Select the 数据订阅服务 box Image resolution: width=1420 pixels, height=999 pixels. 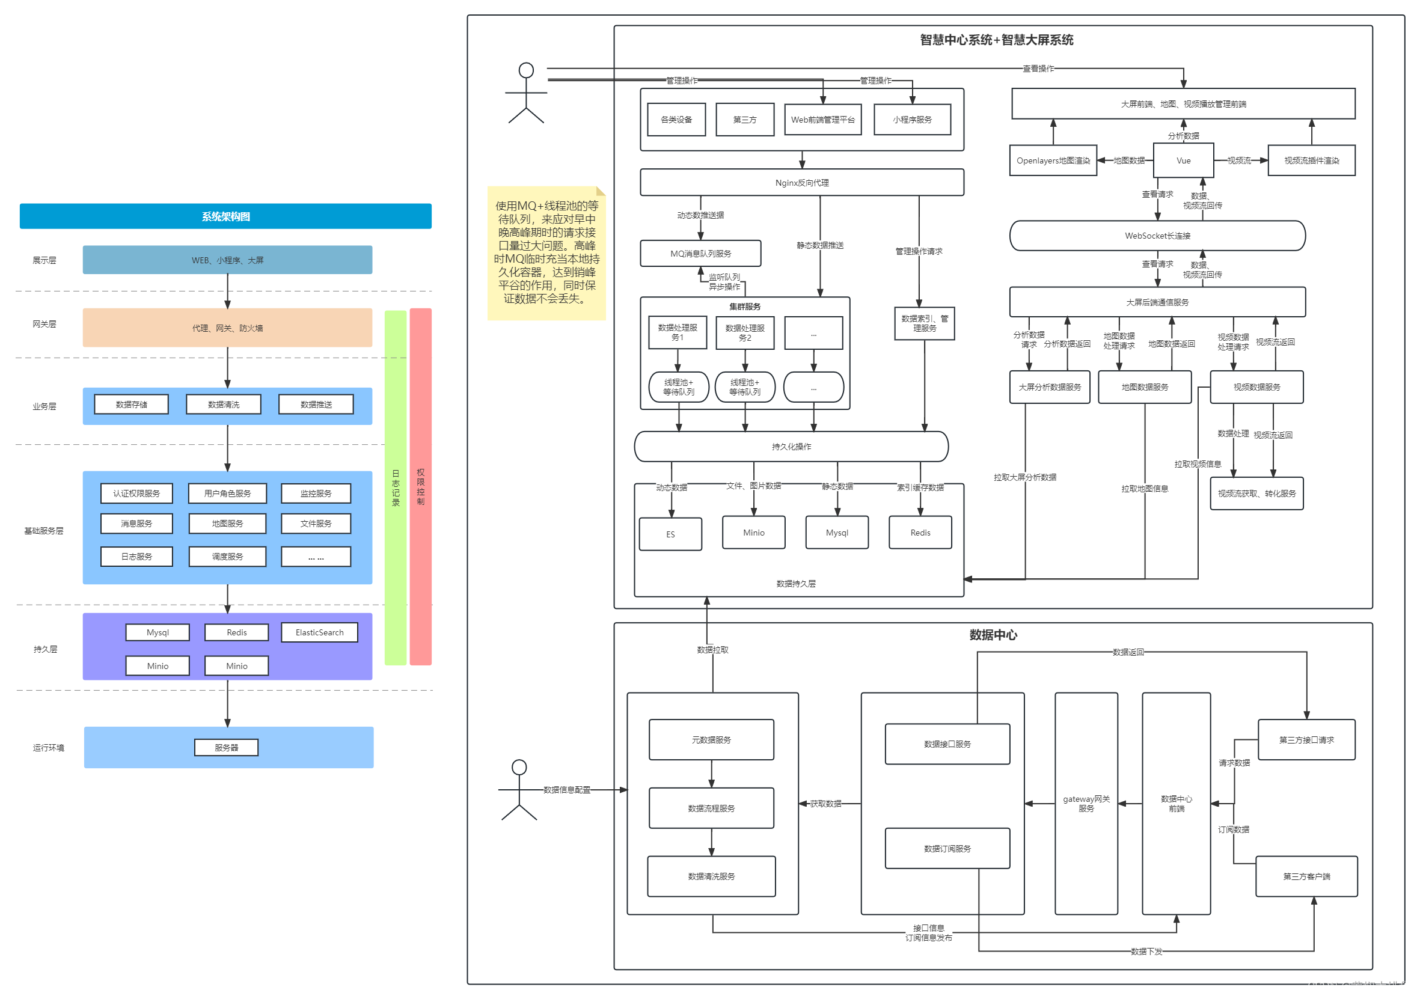tap(947, 849)
